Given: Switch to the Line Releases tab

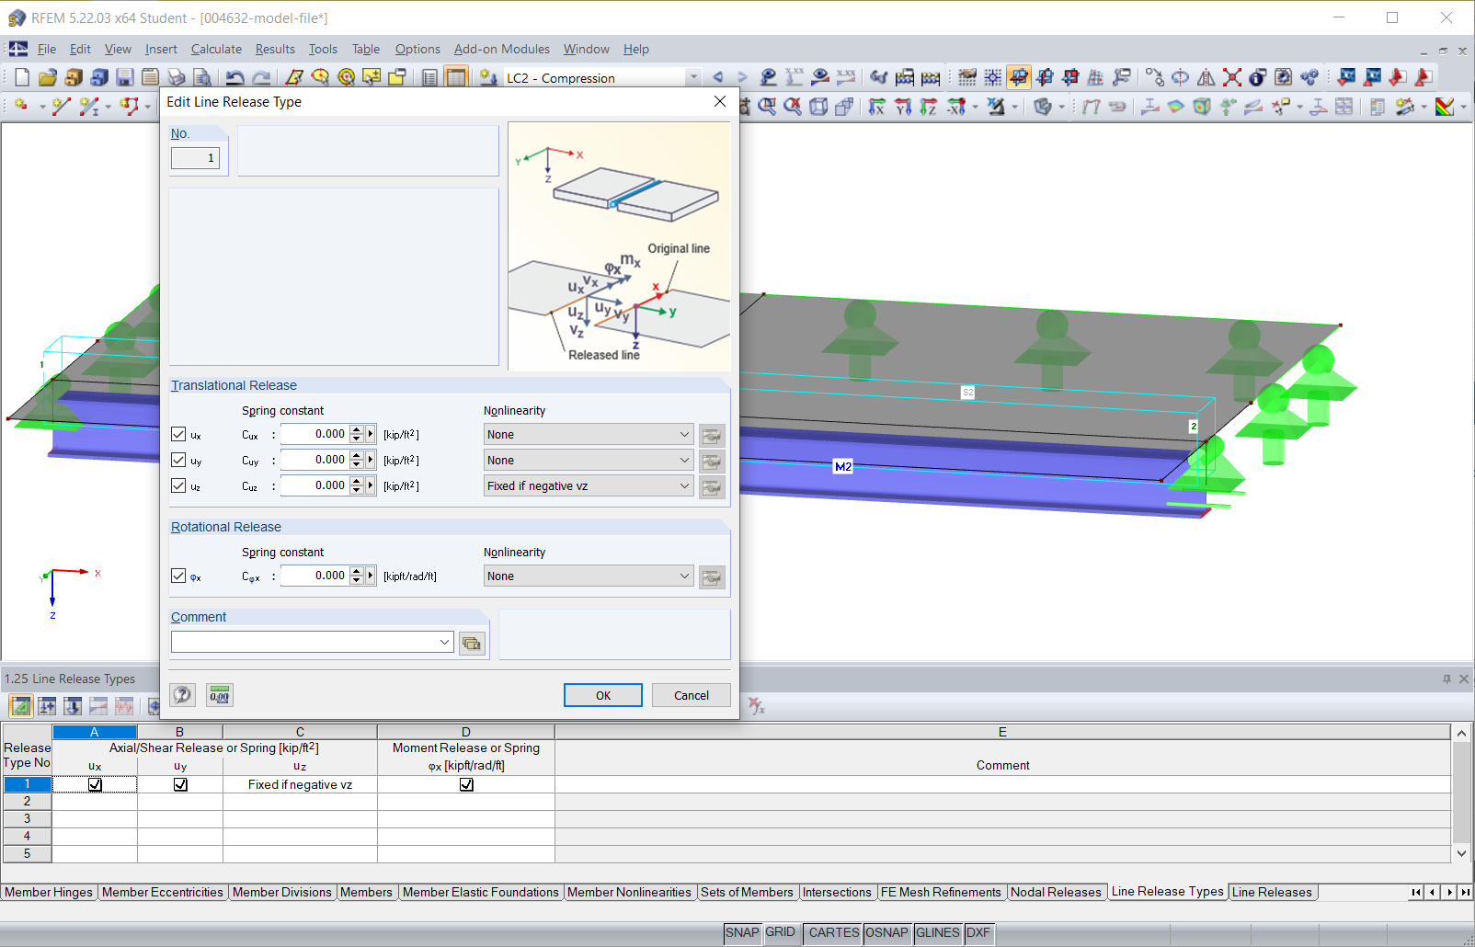Looking at the screenshot, I should [1272, 892].
